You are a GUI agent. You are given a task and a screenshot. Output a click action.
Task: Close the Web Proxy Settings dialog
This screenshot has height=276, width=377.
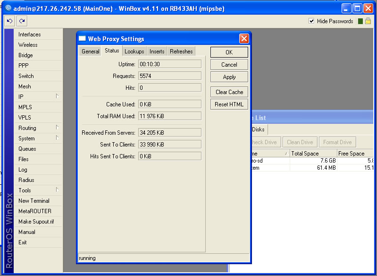click(x=244, y=39)
